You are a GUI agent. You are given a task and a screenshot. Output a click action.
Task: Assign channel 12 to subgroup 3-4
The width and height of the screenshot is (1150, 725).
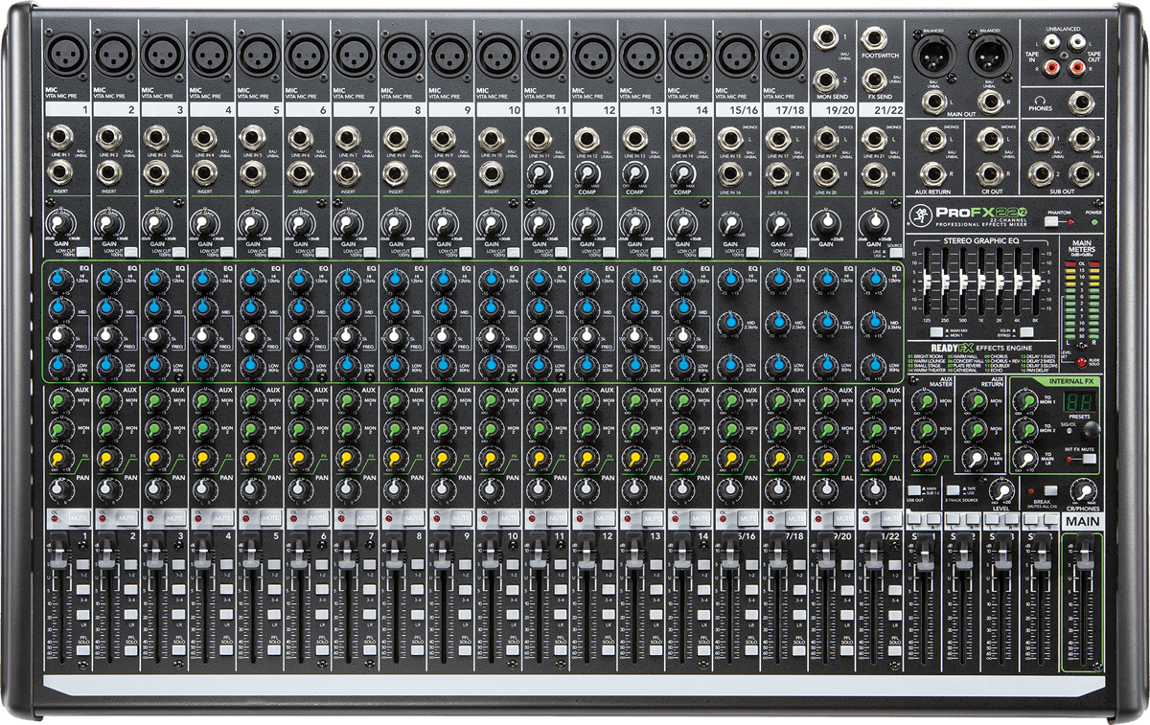tap(610, 590)
